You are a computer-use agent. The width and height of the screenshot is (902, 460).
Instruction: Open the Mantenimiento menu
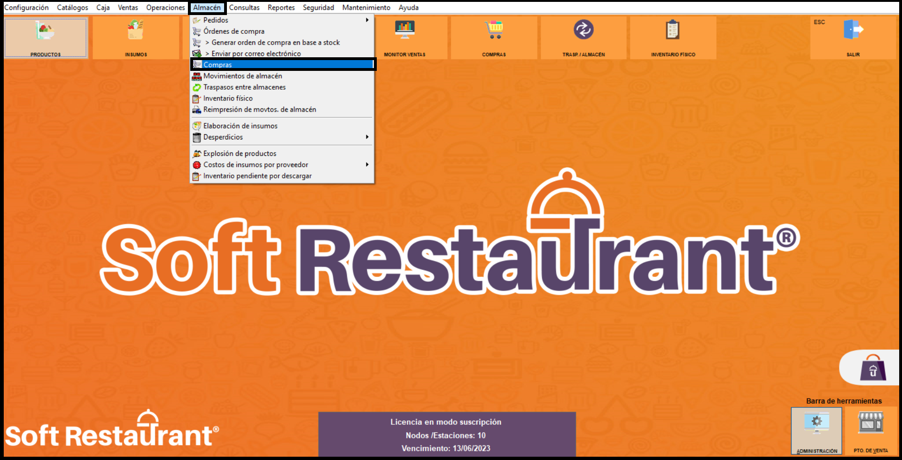pyautogui.click(x=366, y=8)
